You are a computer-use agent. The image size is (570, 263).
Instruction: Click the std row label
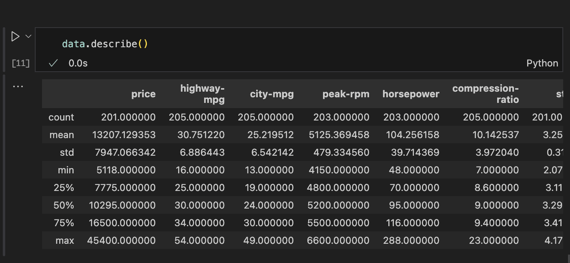[x=66, y=153]
